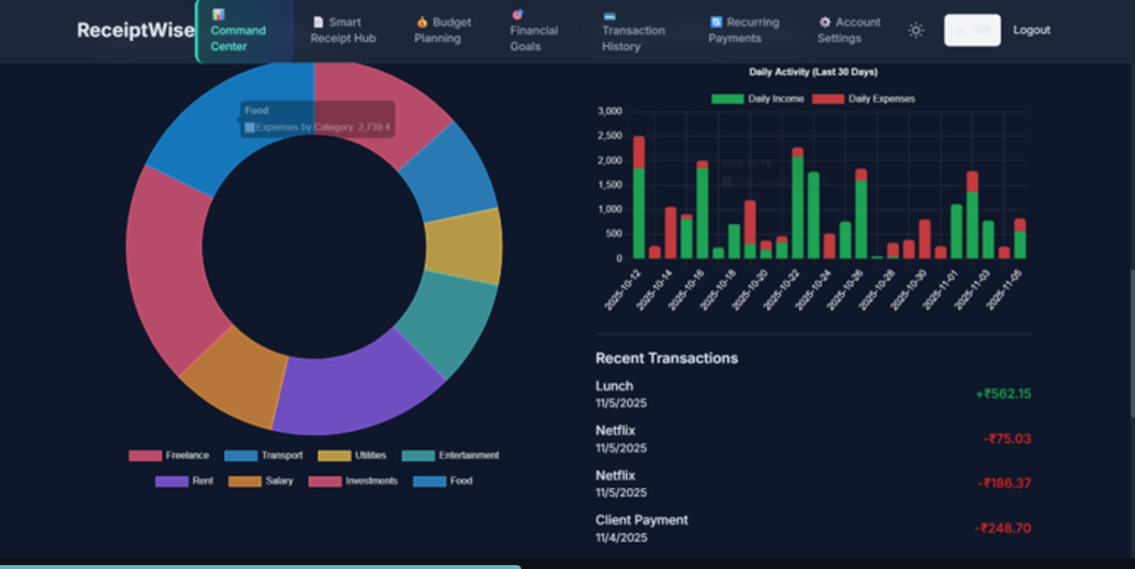Open the INR currency selector
Screen dimensions: 1135x569
(972, 30)
